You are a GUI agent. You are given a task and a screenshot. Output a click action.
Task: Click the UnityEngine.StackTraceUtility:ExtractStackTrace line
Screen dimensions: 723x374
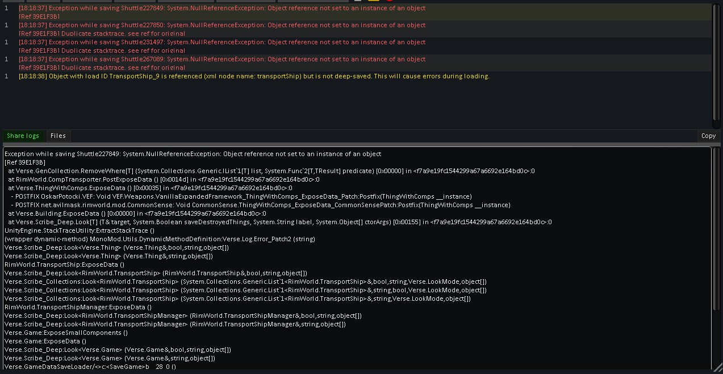(x=80, y=230)
